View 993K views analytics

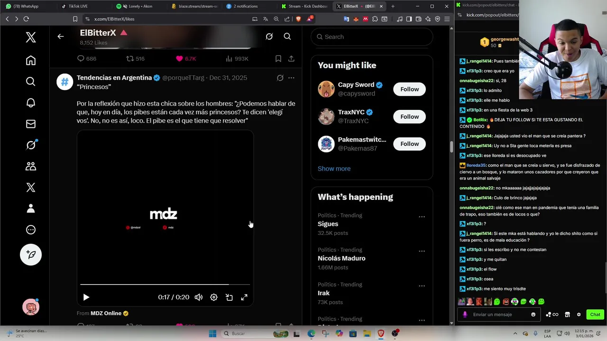[x=237, y=59]
